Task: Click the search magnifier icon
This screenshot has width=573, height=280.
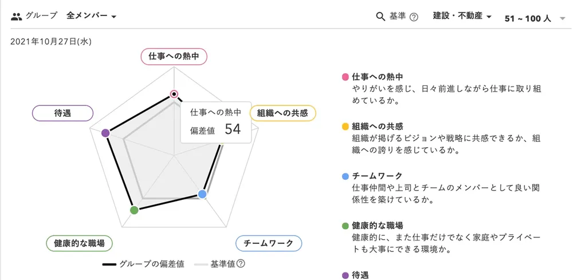Action: 380,17
